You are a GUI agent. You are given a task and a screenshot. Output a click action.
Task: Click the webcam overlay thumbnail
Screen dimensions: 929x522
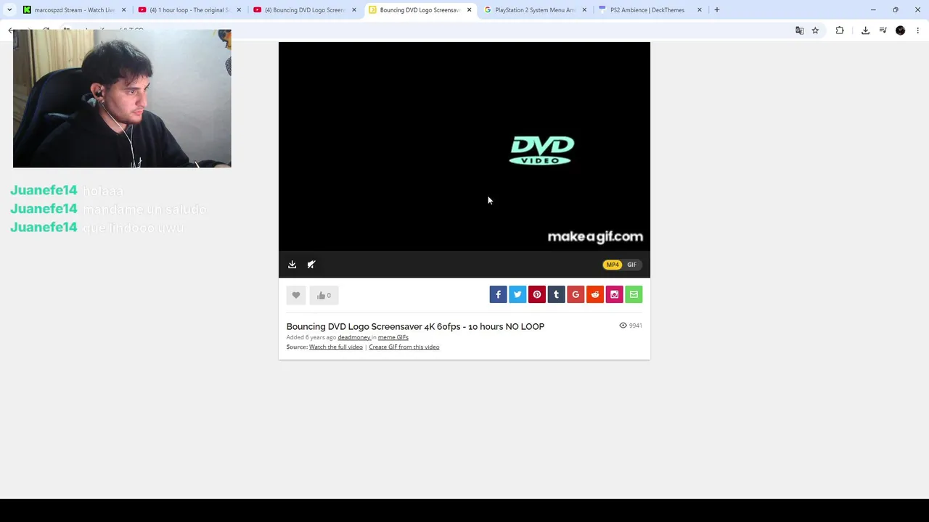122,99
